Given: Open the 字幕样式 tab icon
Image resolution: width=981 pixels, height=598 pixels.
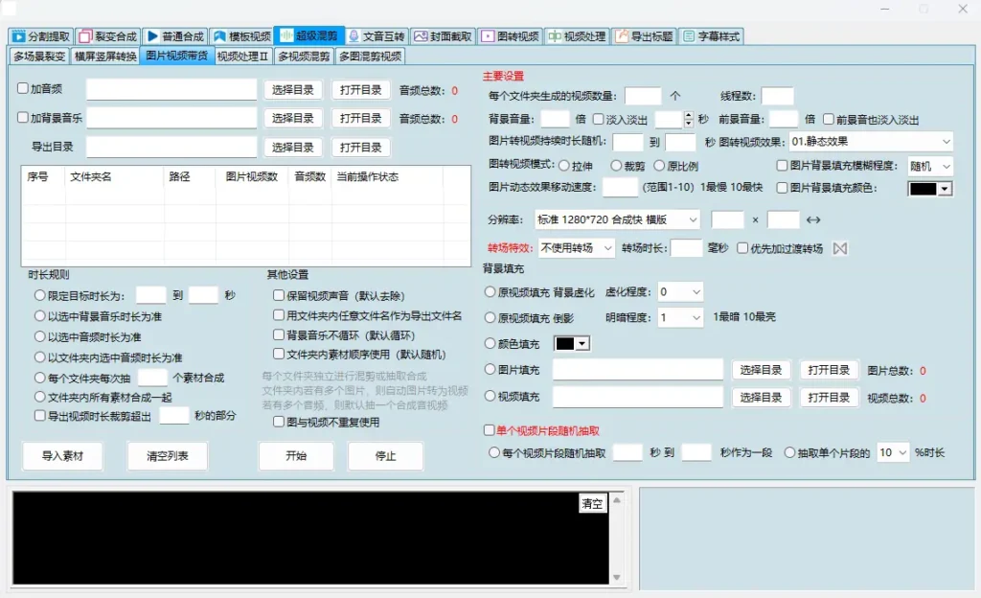Looking at the screenshot, I should [689, 36].
